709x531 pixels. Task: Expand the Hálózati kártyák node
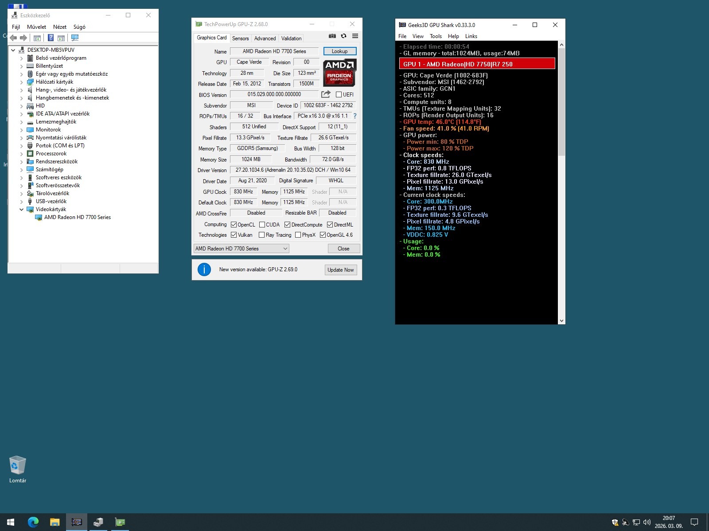21,82
